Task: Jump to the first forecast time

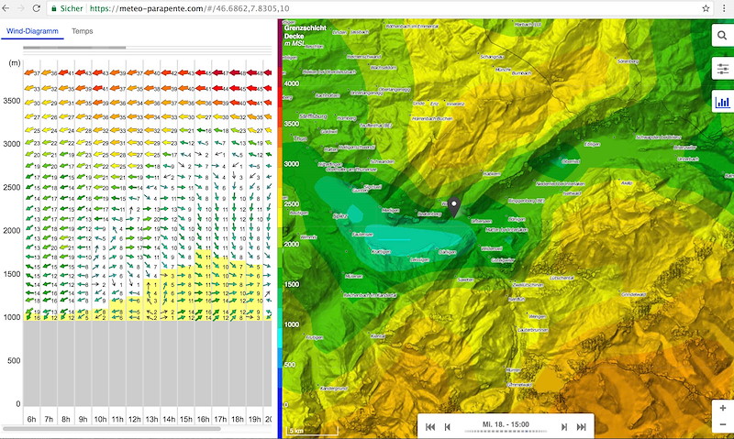Action: coord(430,426)
